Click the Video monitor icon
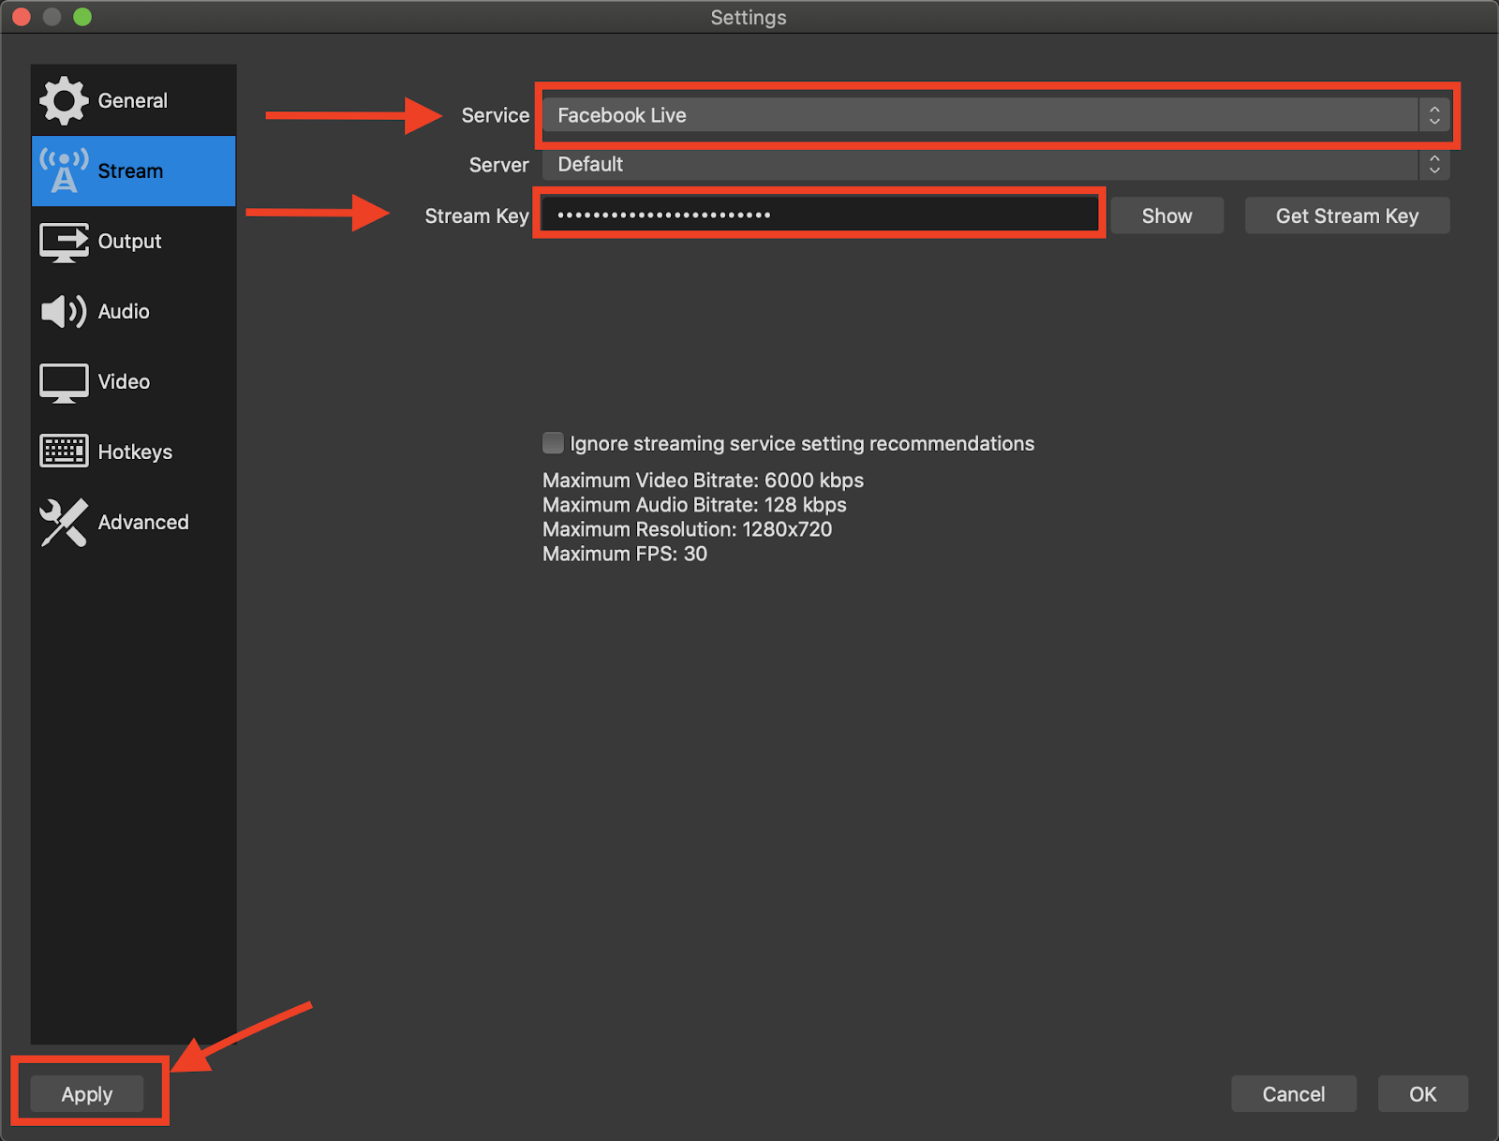 point(64,382)
